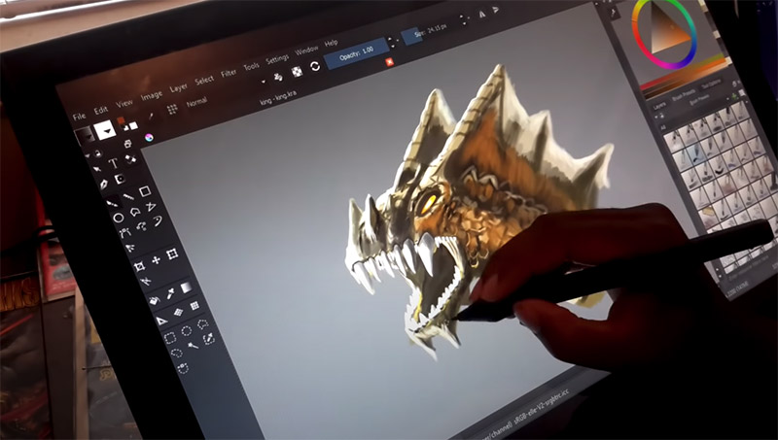778x440 pixels.
Task: Select the Grid tool
Action: (194, 306)
